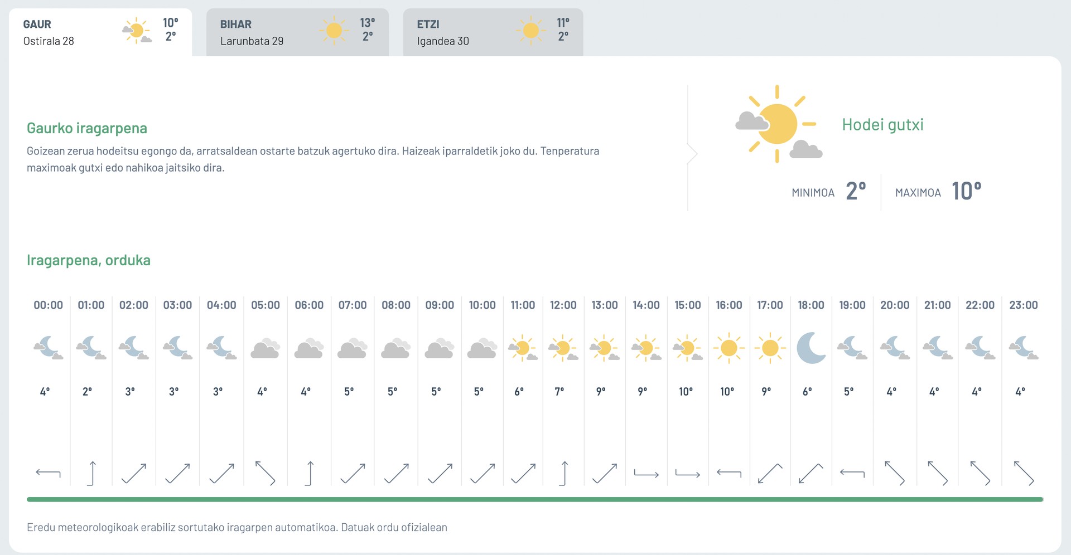
Task: Click the 20:00 hour label
Action: 895,305
